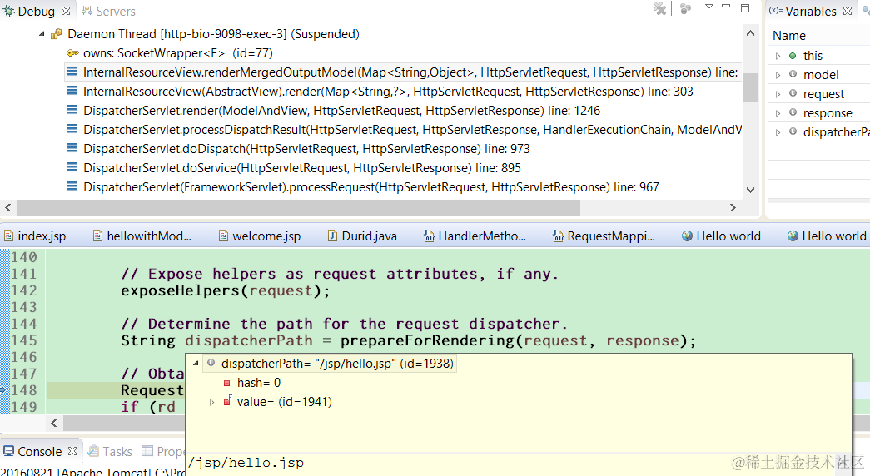Select the value= (id=1941) field row
870x476 pixels.
278,402
